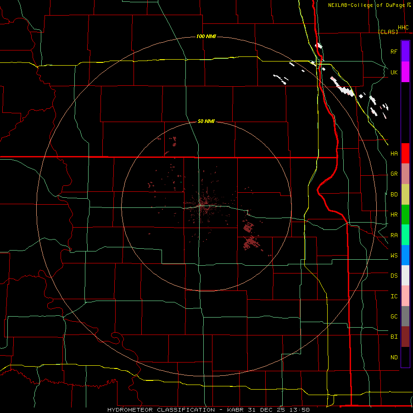Click the large biological echo cluster southeast of radar
Image resolution: width=413 pixels, height=413 pixels.
pyautogui.click(x=251, y=243)
